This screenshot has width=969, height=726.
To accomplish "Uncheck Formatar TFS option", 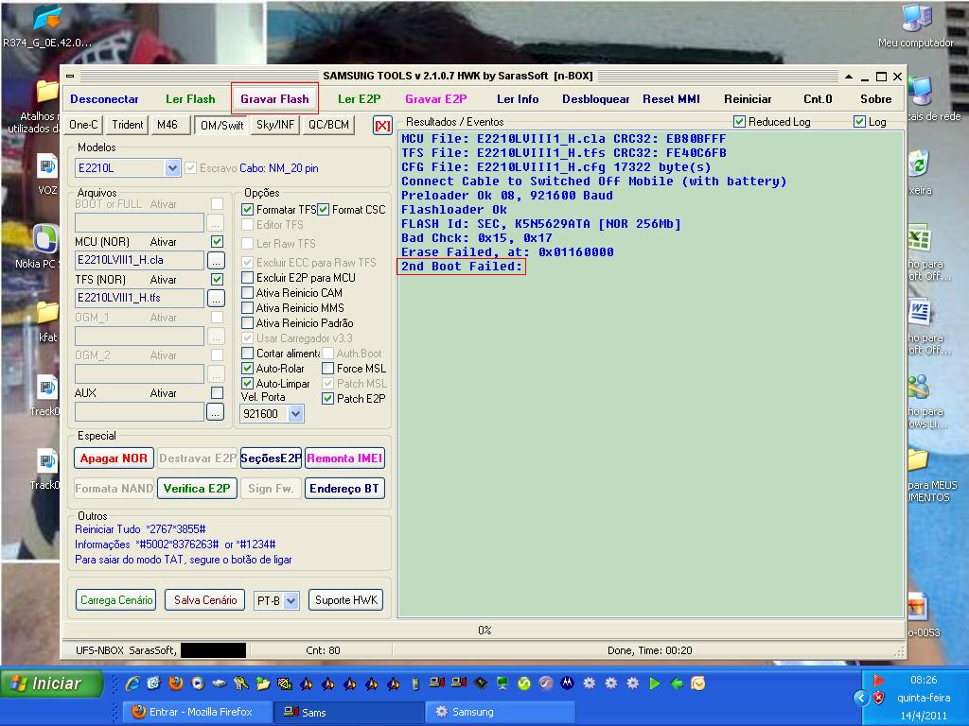I will pos(247,210).
